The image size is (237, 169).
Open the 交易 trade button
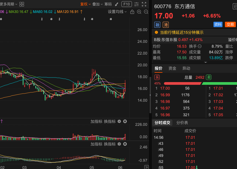tap(230, 24)
